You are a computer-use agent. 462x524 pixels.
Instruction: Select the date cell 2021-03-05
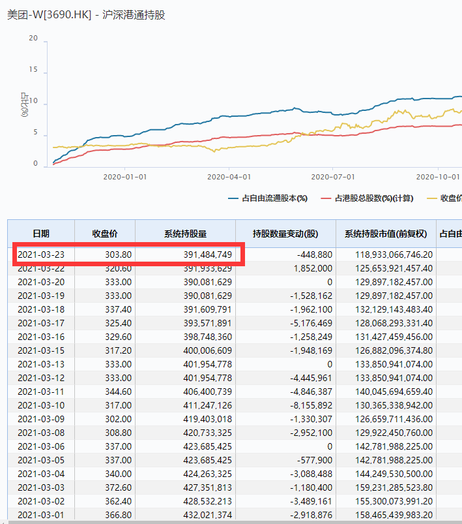(x=41, y=460)
